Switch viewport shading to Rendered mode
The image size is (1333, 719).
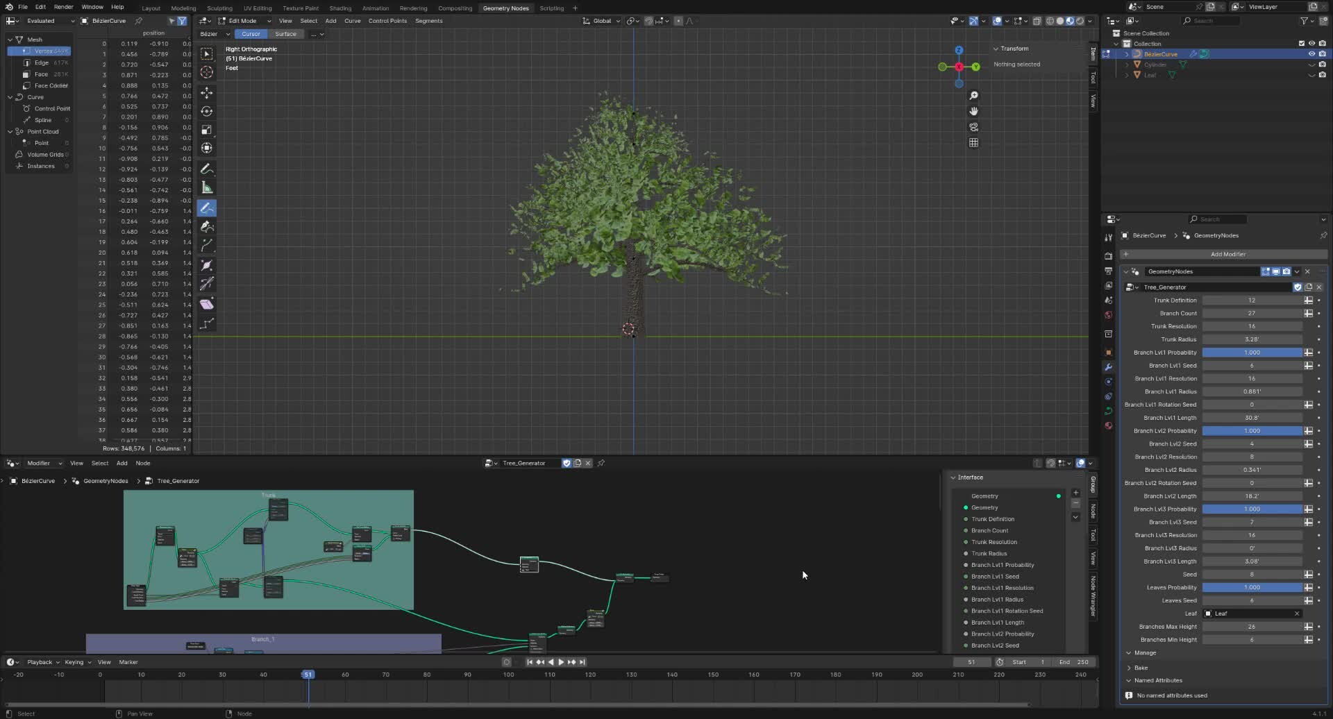1080,21
